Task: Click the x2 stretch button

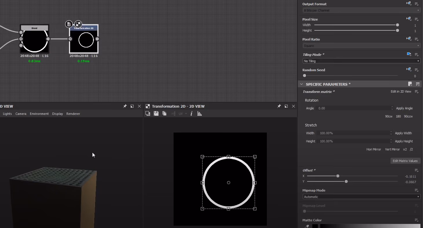Action: point(405,149)
